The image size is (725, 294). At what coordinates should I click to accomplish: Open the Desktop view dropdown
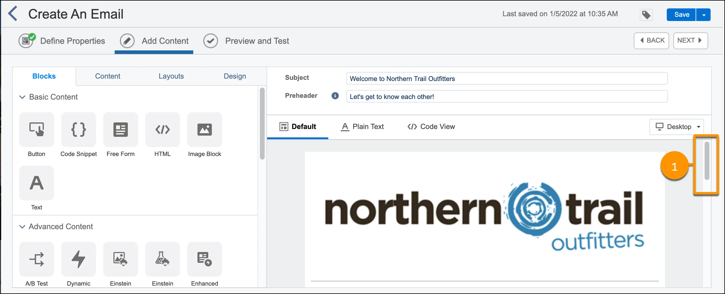[x=677, y=127]
